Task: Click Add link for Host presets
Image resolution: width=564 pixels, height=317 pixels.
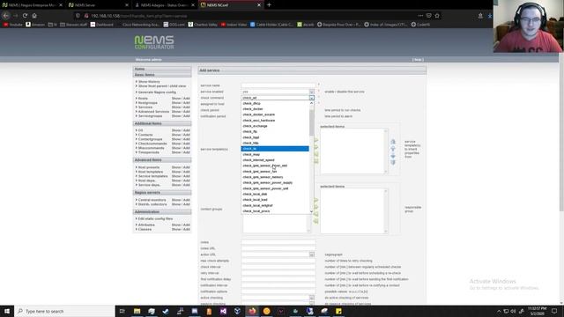Action: (186, 167)
